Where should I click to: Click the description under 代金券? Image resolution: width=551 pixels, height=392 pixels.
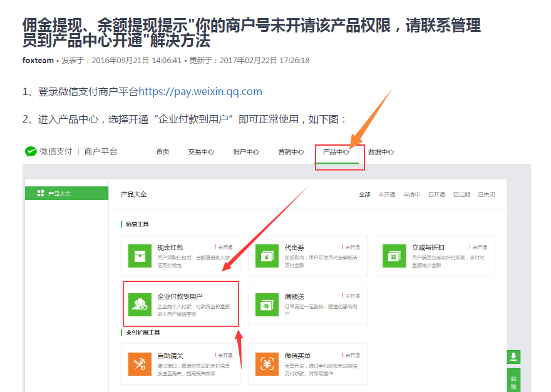(x=321, y=261)
